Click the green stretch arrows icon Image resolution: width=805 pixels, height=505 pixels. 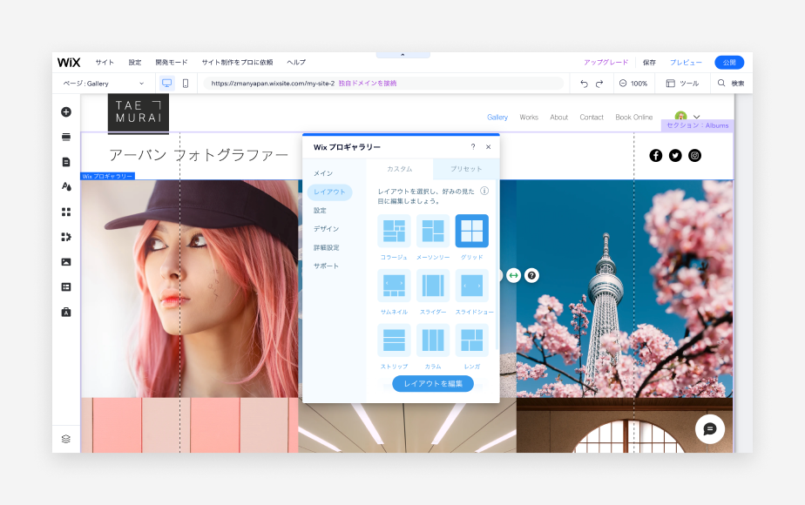tap(513, 275)
